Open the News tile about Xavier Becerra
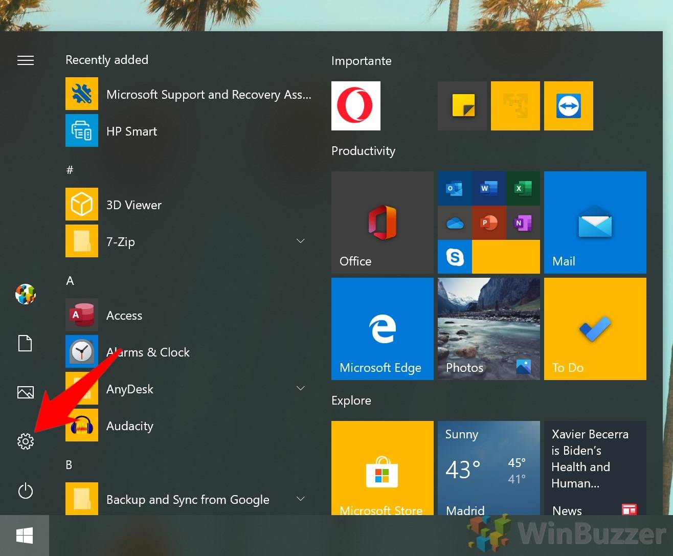This screenshot has width=673, height=556. pos(595,468)
